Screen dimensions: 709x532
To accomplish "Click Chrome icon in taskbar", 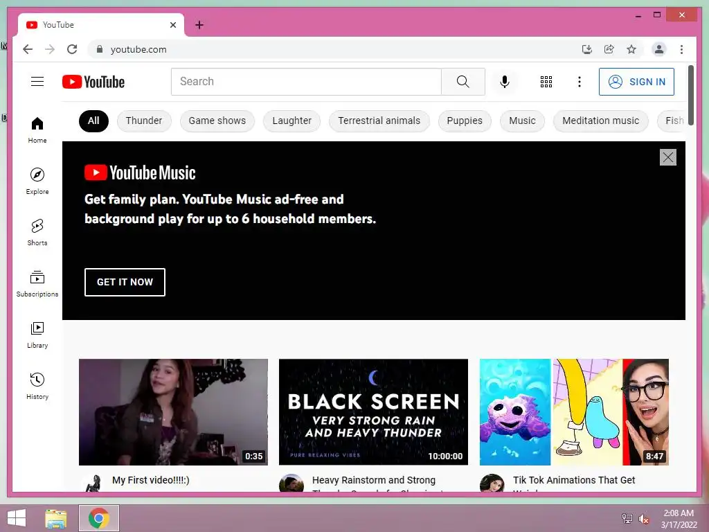I will tap(99, 518).
